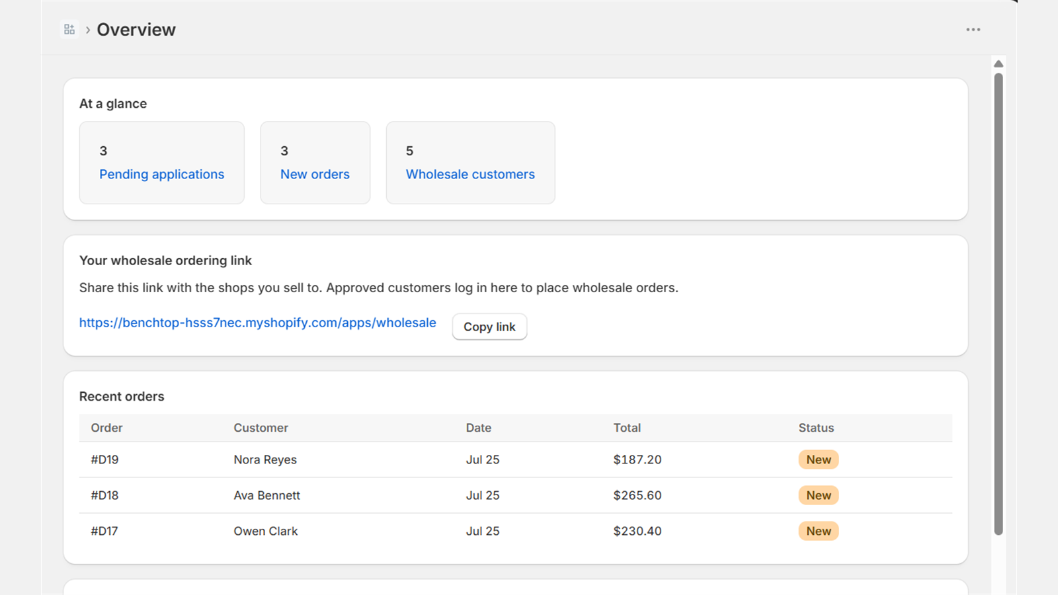Click the scrollbar up arrow
The height and width of the screenshot is (595, 1058).
pyautogui.click(x=998, y=63)
